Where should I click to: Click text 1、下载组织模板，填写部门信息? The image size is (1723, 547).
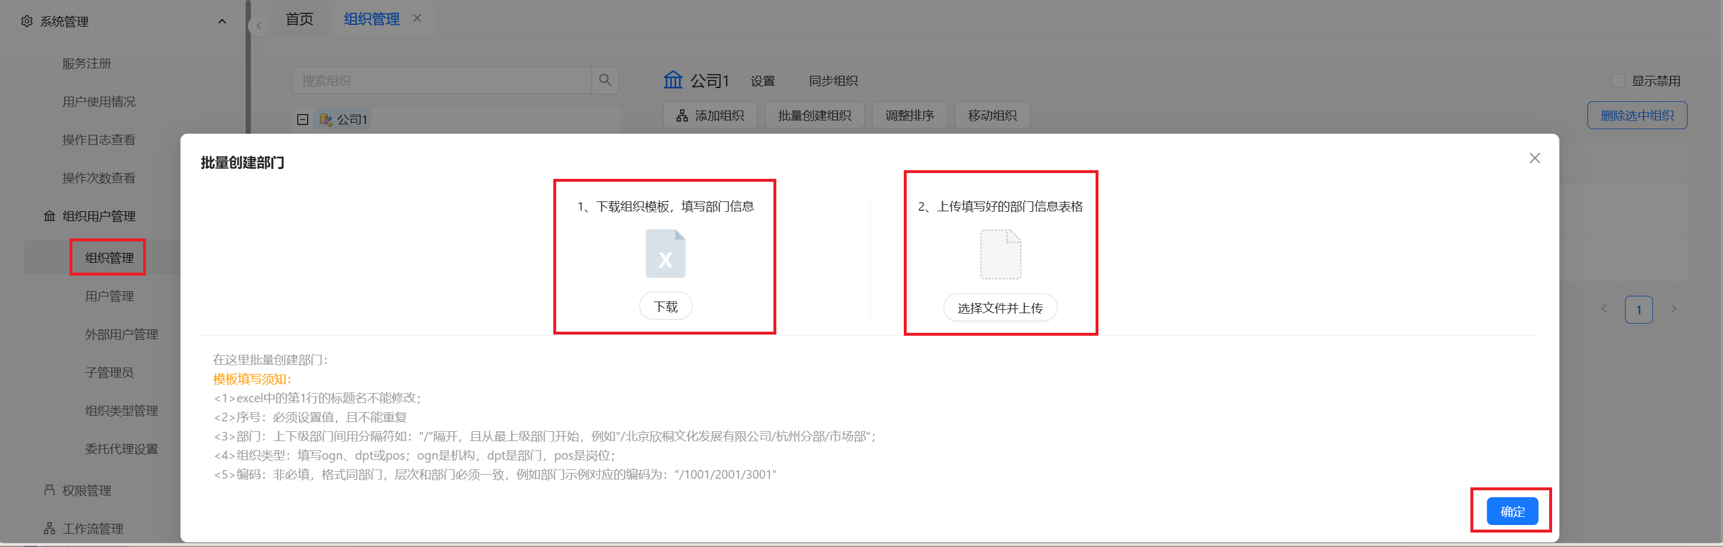666,207
